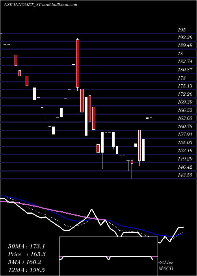This screenshot has width=197, height=276.
Task: Click the 50MA : 173.1 readout
Action: click(26, 246)
